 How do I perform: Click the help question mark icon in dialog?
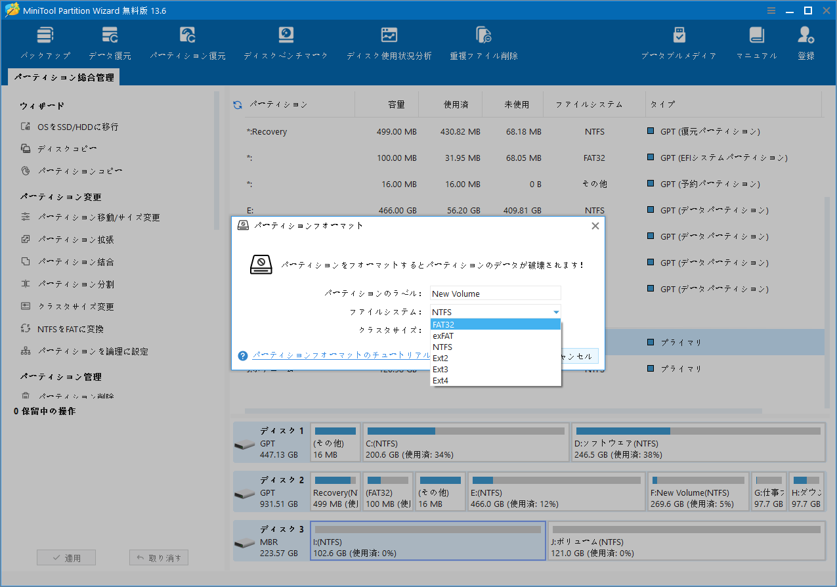[x=243, y=355]
